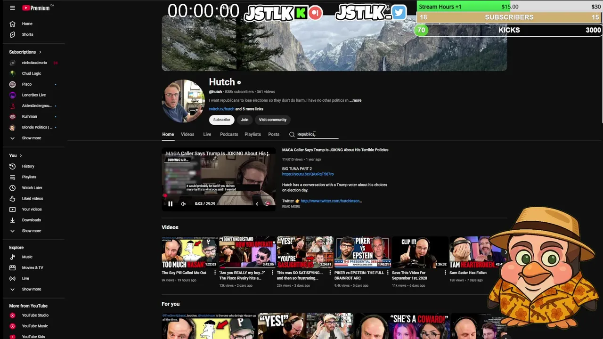Click Hutch's channel avatar picture

183,101
